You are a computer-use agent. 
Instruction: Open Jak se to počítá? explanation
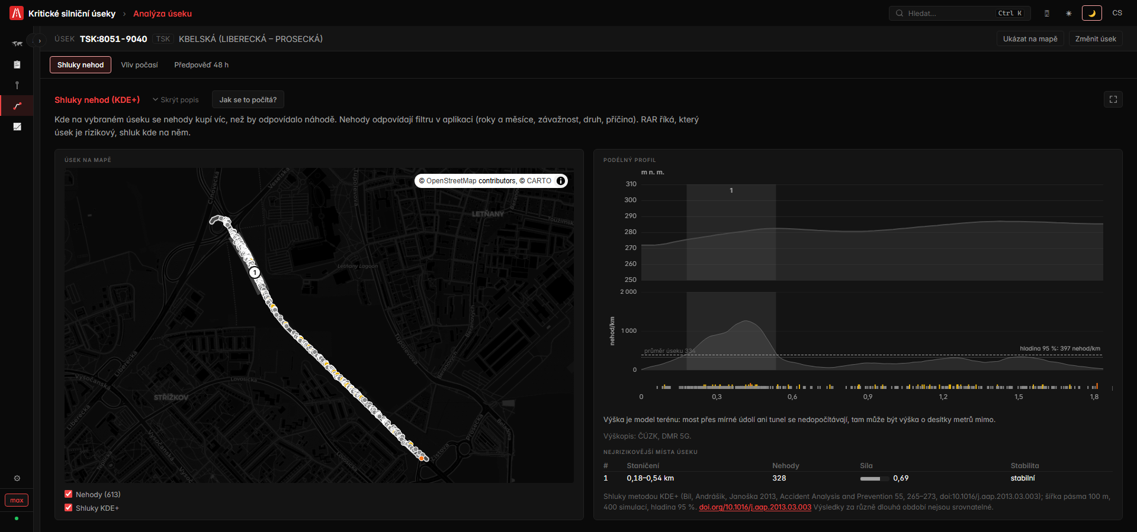[x=248, y=100]
